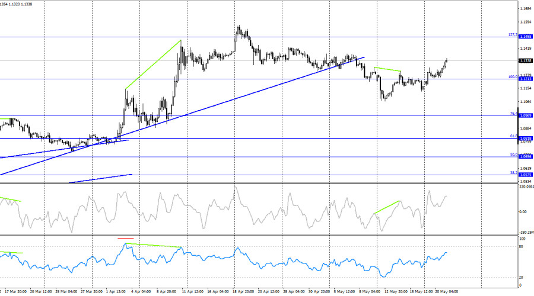Click the 1.1064 price scale value
The height and width of the screenshot is (296, 534).
(x=526, y=102)
